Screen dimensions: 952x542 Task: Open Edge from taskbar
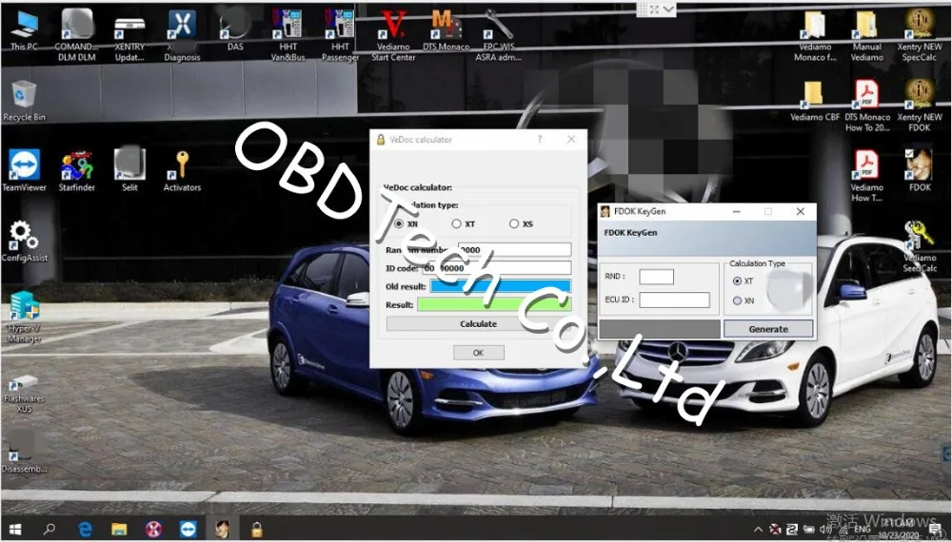(85, 529)
